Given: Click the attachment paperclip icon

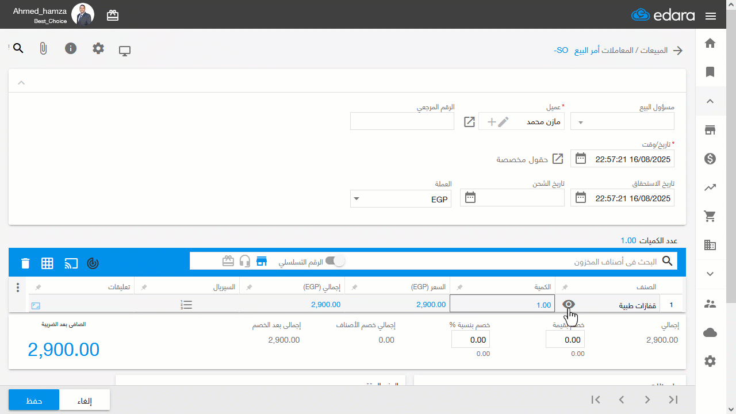Looking at the screenshot, I should click(43, 48).
